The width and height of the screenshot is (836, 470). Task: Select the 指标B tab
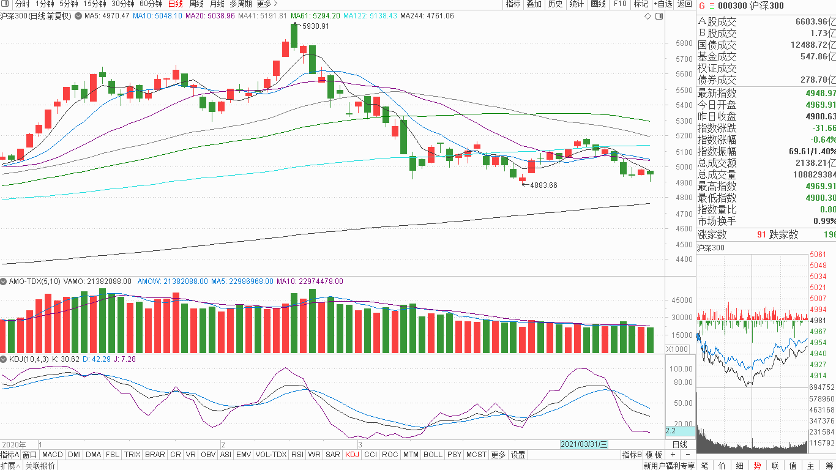pos(632,455)
